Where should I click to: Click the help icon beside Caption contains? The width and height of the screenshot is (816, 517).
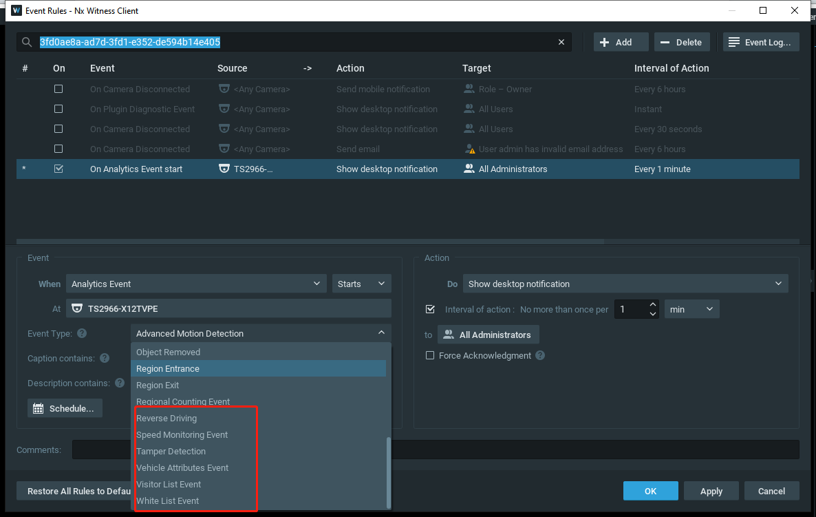[x=105, y=358]
